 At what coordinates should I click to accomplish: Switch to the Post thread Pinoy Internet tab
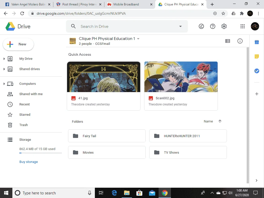click(79, 4)
